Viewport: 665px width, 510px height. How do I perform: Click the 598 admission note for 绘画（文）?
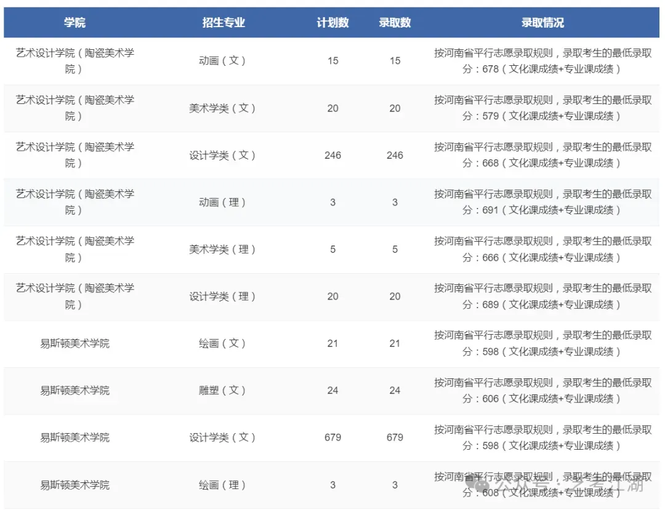tap(542, 343)
